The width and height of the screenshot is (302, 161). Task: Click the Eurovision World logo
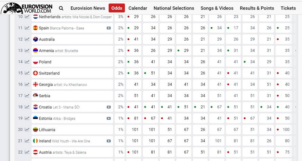click(x=27, y=7)
